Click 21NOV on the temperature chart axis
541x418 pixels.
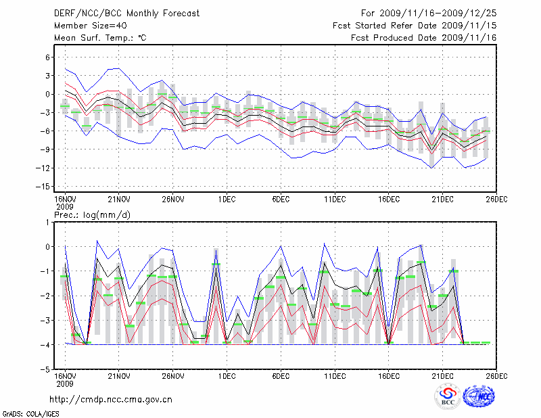click(118, 198)
